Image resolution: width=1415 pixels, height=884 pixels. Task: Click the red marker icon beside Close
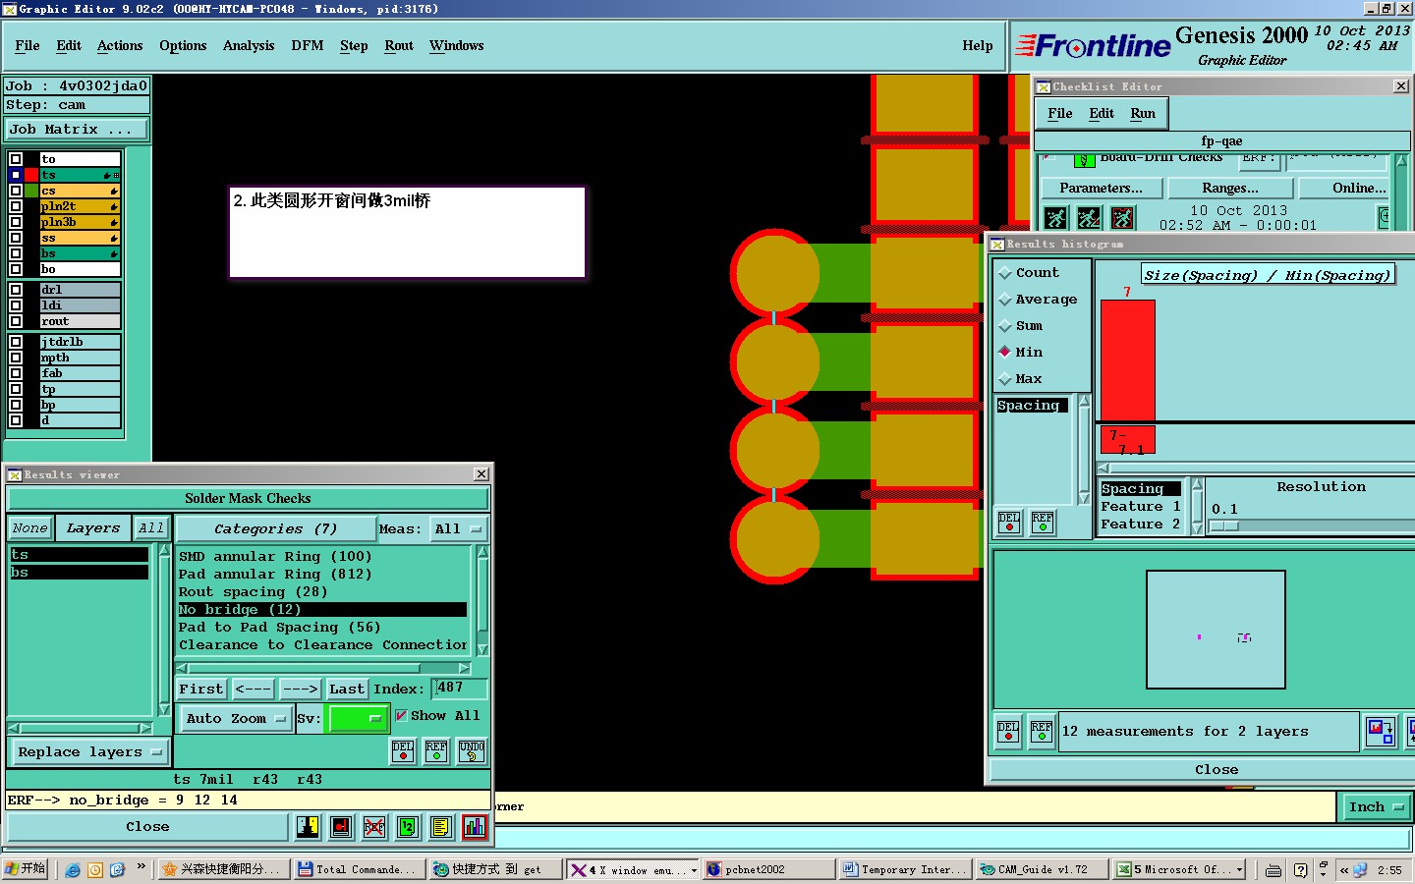[x=341, y=827]
